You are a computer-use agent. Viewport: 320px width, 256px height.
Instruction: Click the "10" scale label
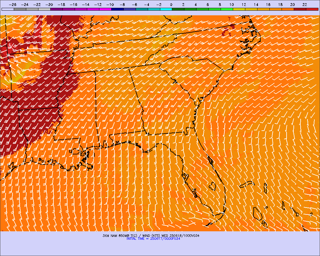click(232, 4)
